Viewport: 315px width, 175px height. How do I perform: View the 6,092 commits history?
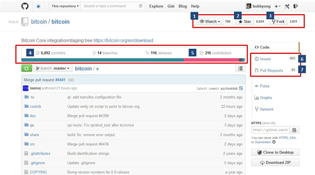(x=50, y=53)
